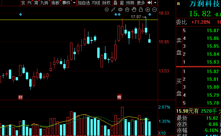The width and height of the screenshot is (221, 136).
Task: Toggle the 九转 indicator
Action: [44, 3]
